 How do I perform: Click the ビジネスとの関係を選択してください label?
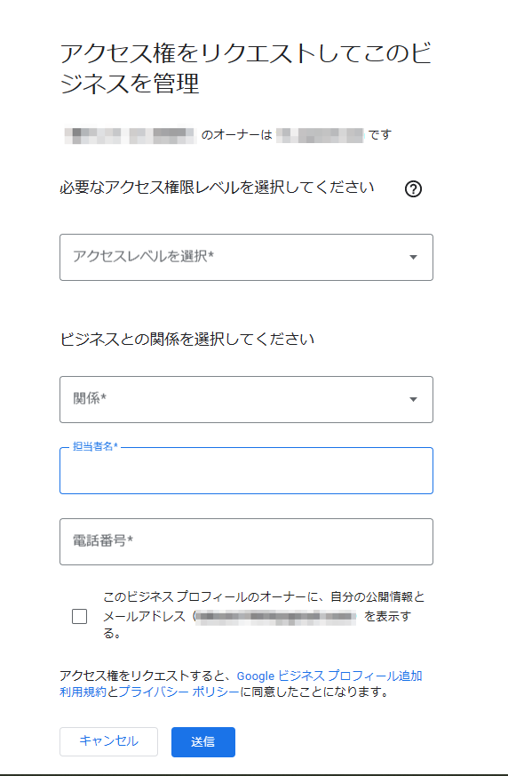[x=187, y=339]
